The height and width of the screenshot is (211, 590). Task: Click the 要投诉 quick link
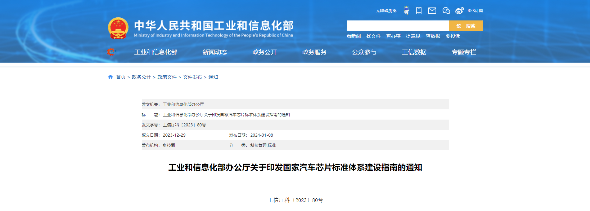tap(453, 36)
